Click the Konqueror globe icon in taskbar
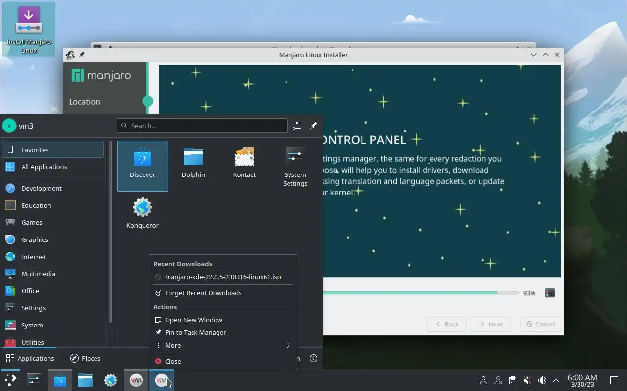Screen dimensions: 627x391 (x=111, y=380)
